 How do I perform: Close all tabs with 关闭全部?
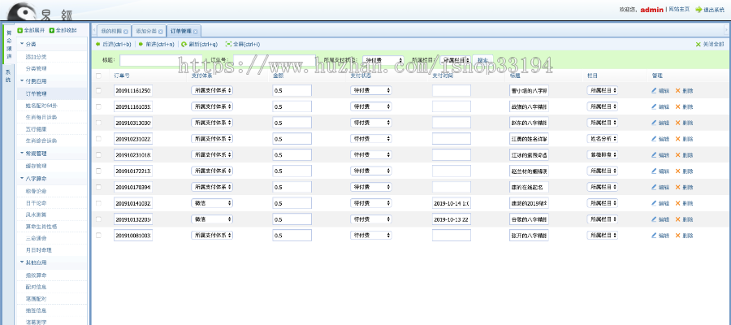(x=710, y=45)
